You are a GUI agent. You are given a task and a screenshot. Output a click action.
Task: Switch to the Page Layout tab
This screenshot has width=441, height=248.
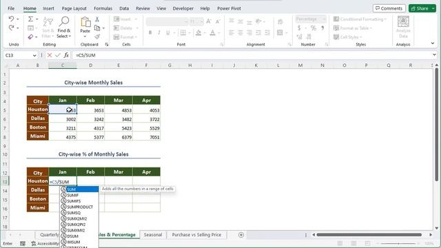(x=74, y=8)
